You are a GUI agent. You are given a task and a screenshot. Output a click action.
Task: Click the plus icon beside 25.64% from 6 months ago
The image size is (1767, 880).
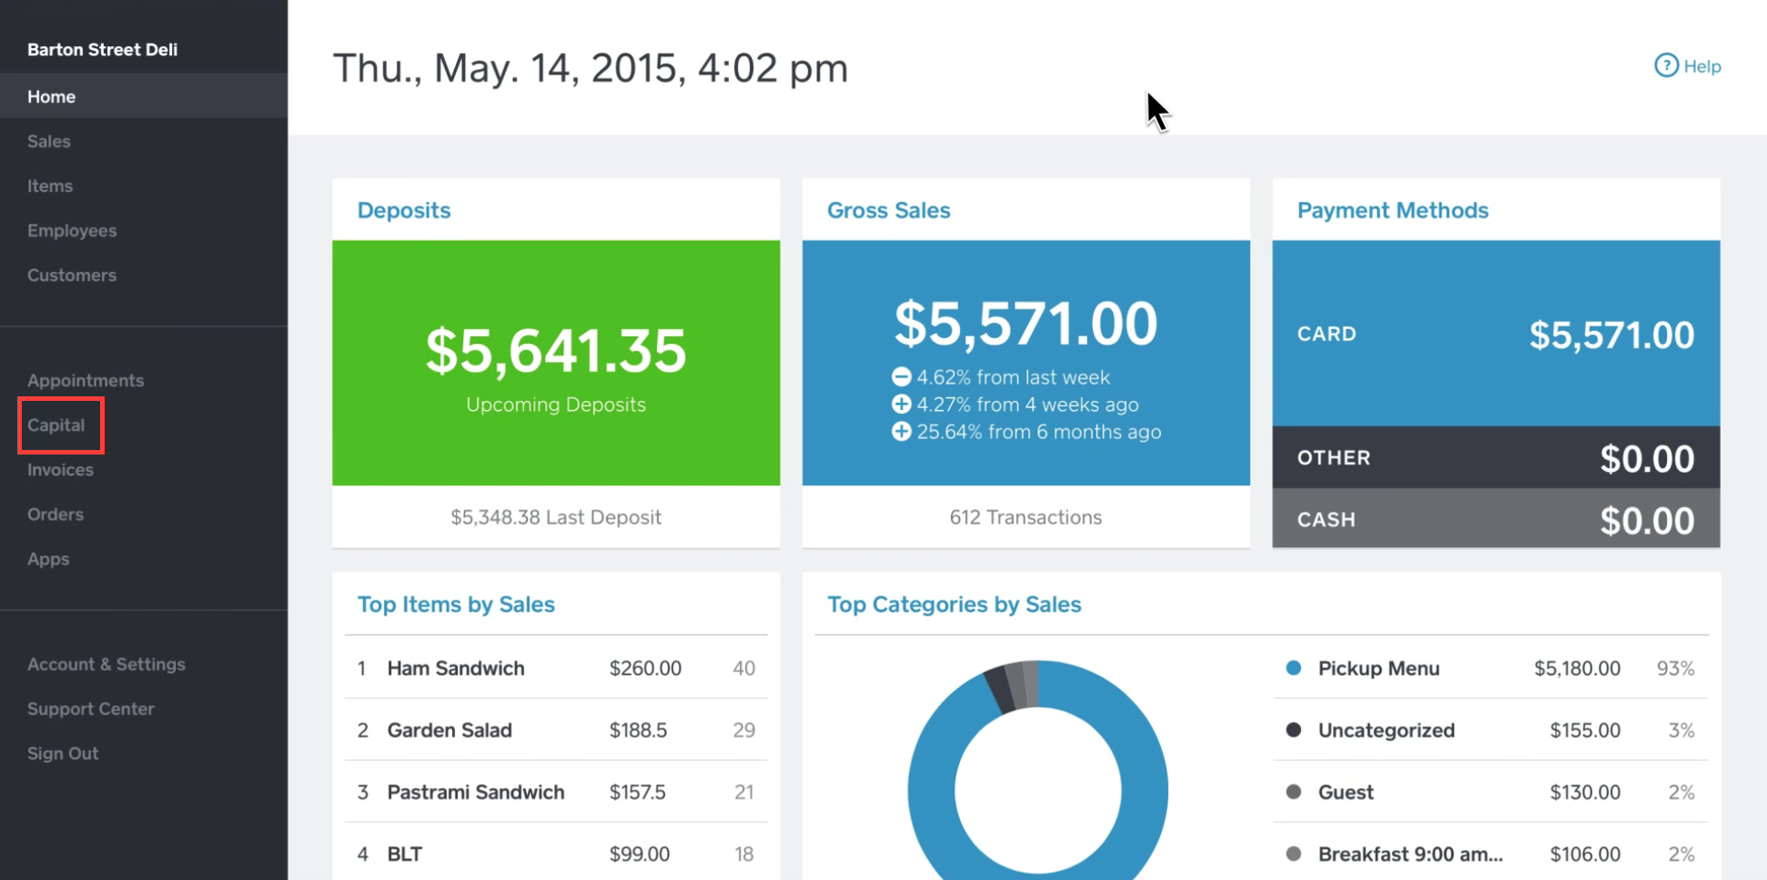coord(901,432)
